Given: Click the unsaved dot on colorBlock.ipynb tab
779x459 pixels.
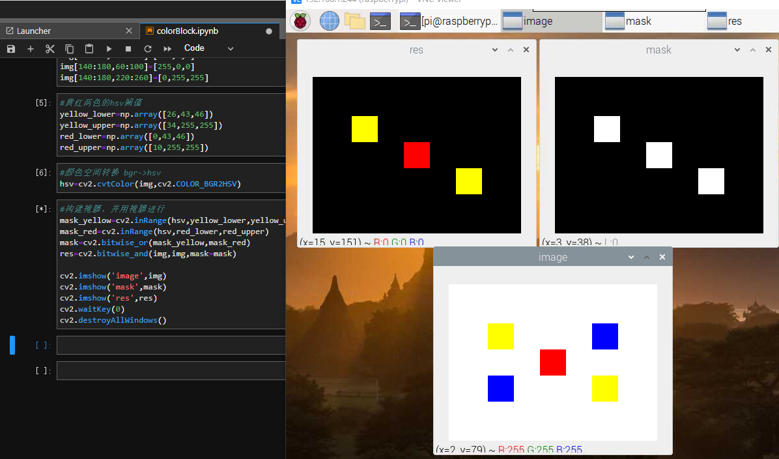Looking at the screenshot, I should click(269, 31).
